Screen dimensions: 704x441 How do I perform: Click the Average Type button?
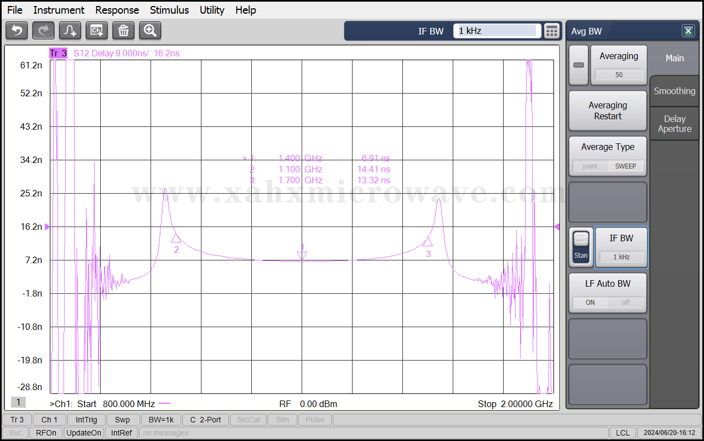608,156
